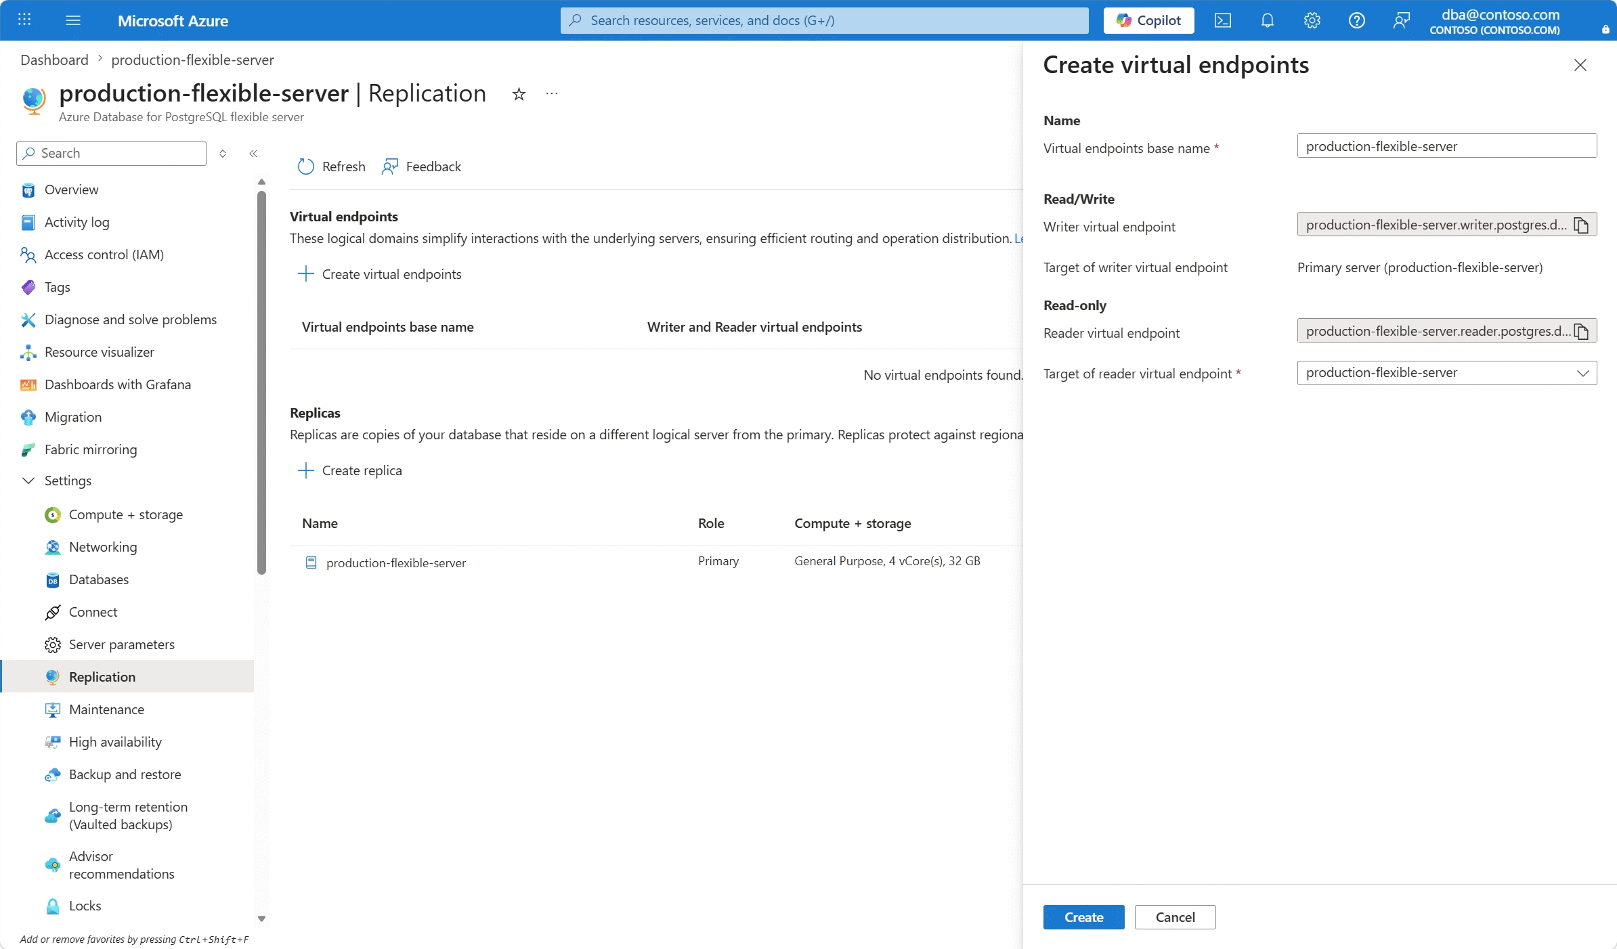Open Tags menu item
The width and height of the screenshot is (1617, 949).
[58, 287]
